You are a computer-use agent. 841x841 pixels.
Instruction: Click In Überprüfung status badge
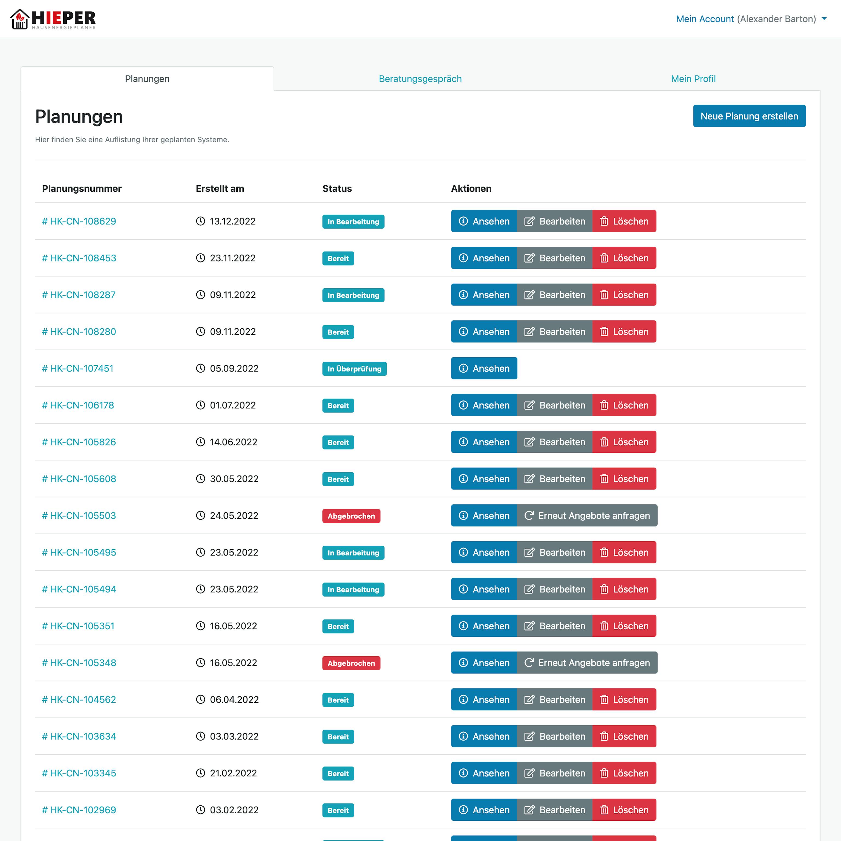click(x=354, y=369)
